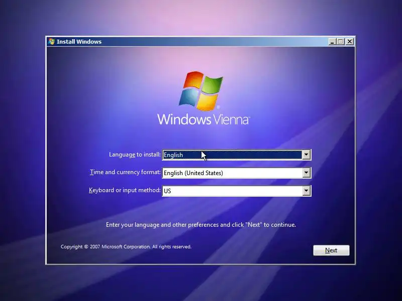The image size is (402, 301).
Task: Minimize the Install Windows window
Action: point(332,42)
